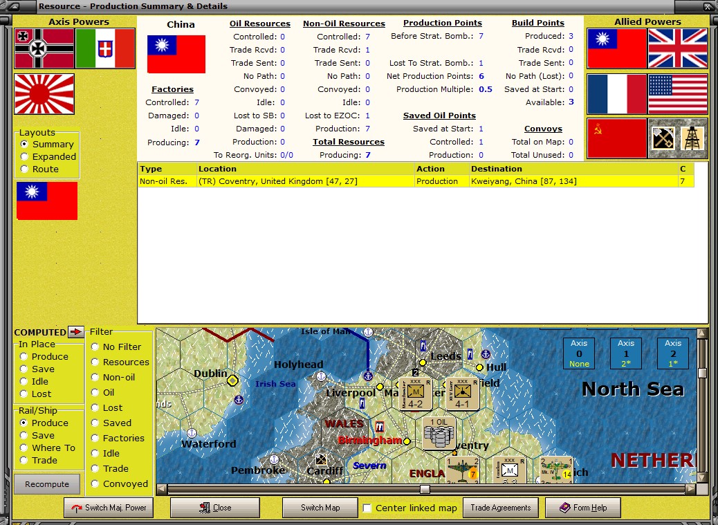
Task: Click the Recompute button
Action: tap(47, 484)
